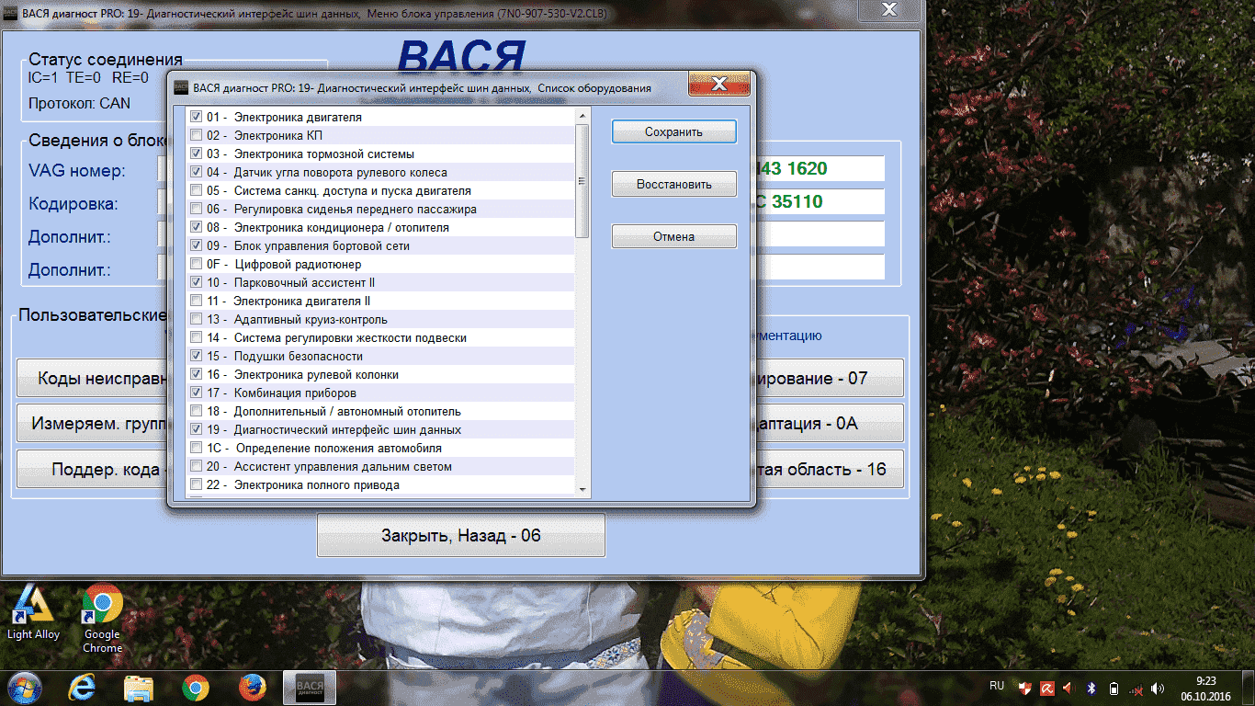This screenshot has height=706, width=1255.
Task: Check 02 Электроника КП
Action: pos(196,135)
